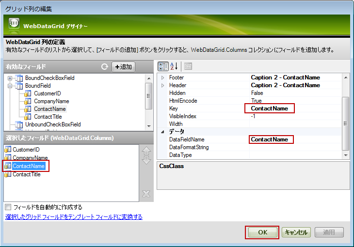354x247 pixels.
Task: Expand the Header property
Action: click(162, 85)
